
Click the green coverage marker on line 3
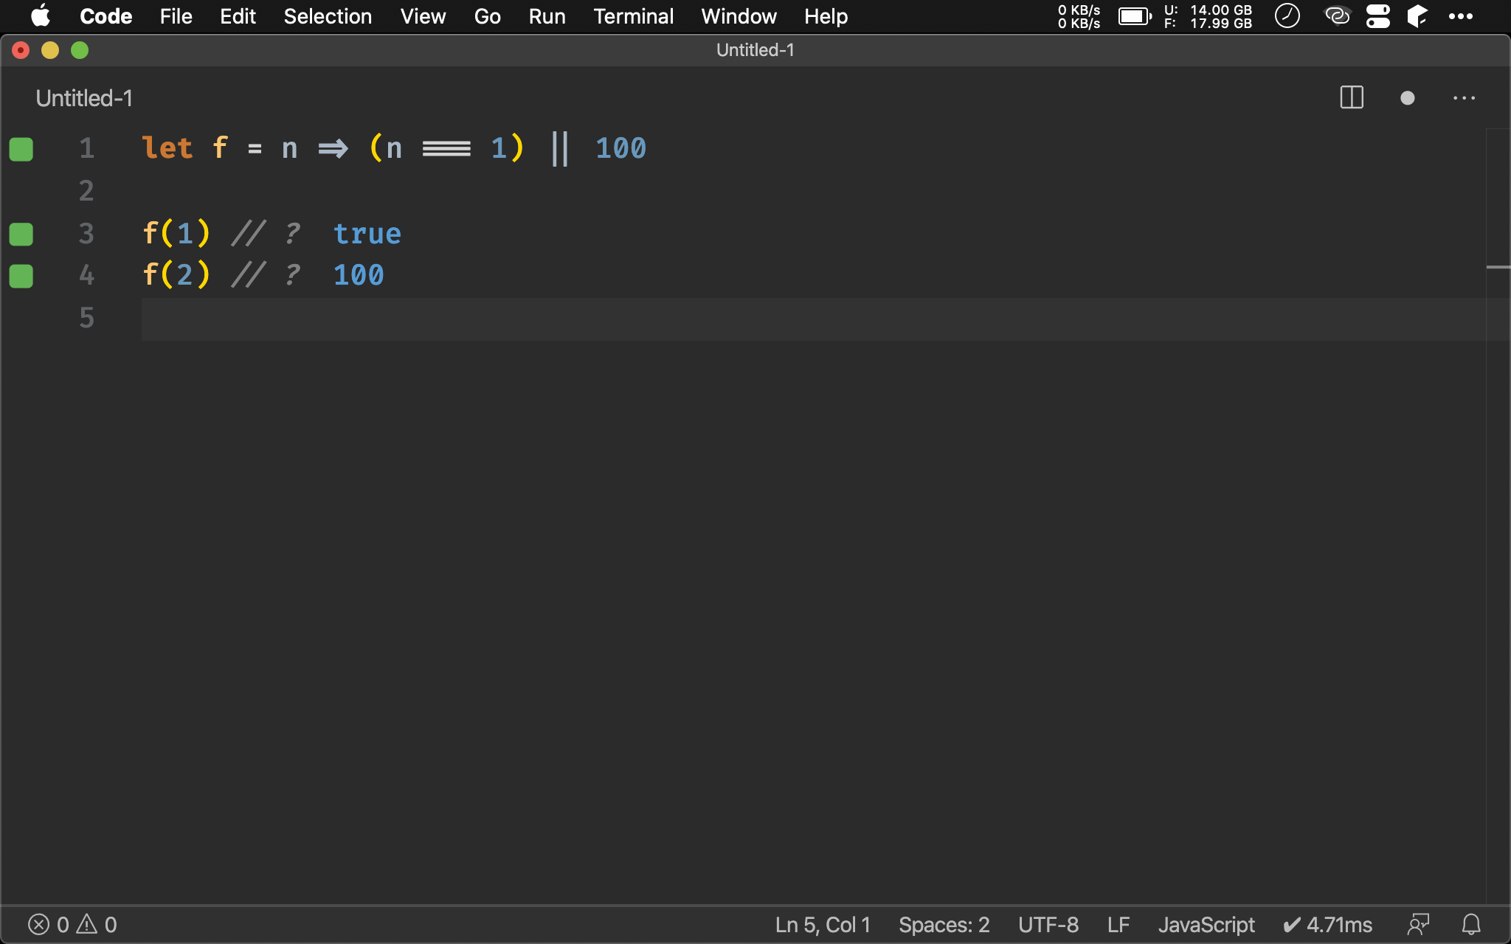[21, 235]
